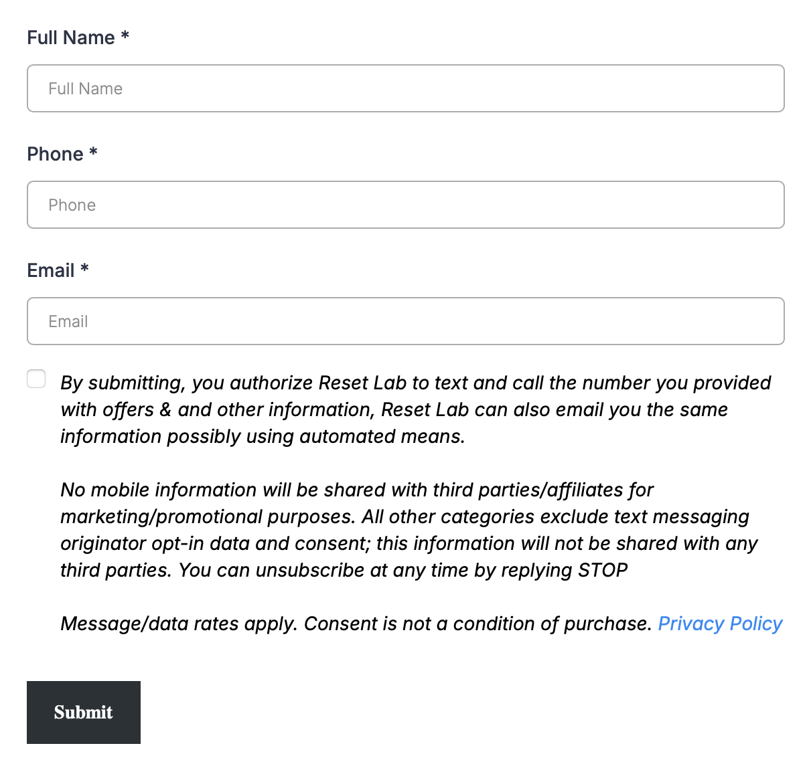Click the "marketing/promotional purposes" line of text
This screenshot has height=764, width=805.
click(208, 516)
